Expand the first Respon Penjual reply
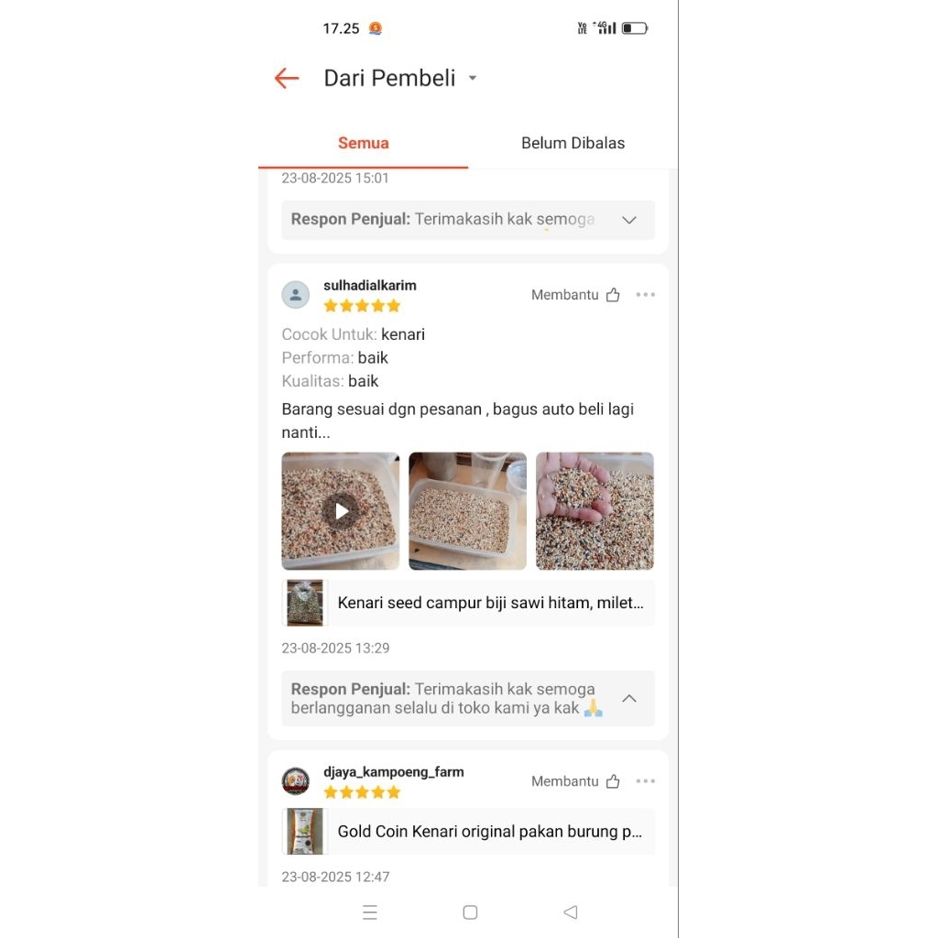 pyautogui.click(x=628, y=220)
